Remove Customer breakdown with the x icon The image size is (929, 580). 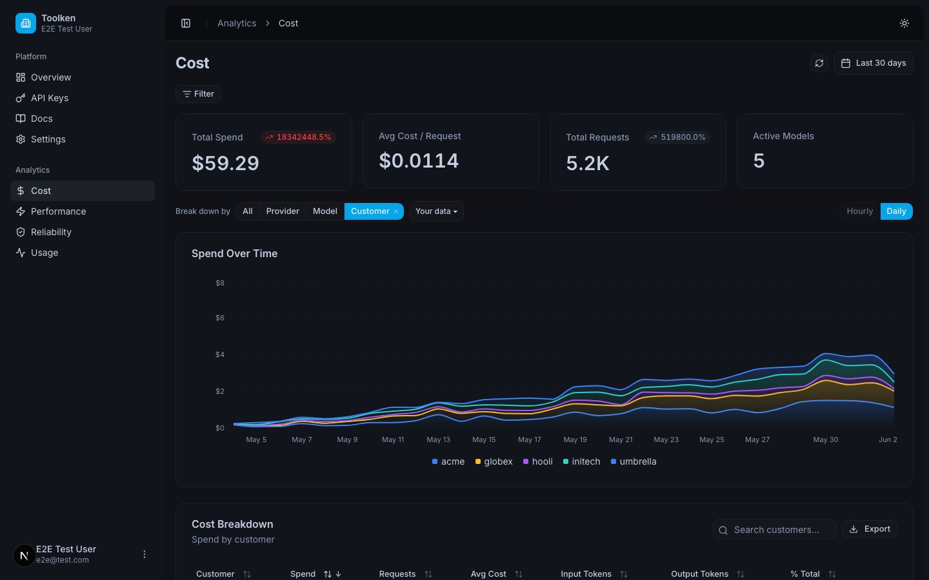[396, 211]
